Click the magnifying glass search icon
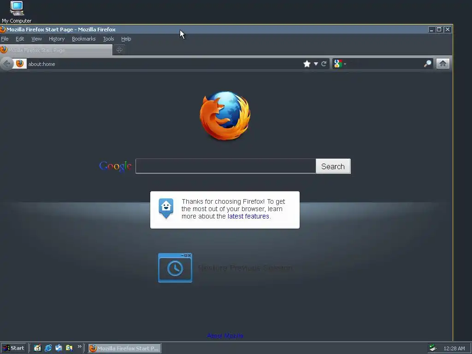472x354 pixels. pyautogui.click(x=427, y=64)
